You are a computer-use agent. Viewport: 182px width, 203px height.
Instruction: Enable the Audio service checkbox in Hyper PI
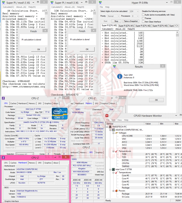(x=143, y=15)
